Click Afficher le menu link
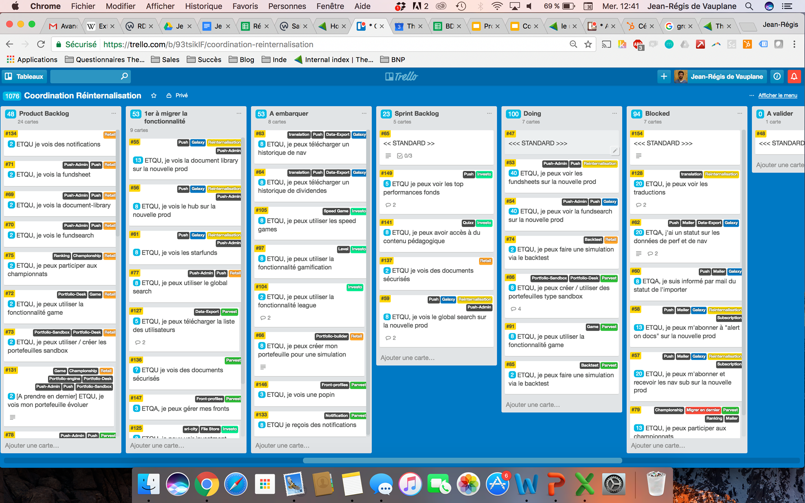This screenshot has height=503, width=805. pos(777,95)
